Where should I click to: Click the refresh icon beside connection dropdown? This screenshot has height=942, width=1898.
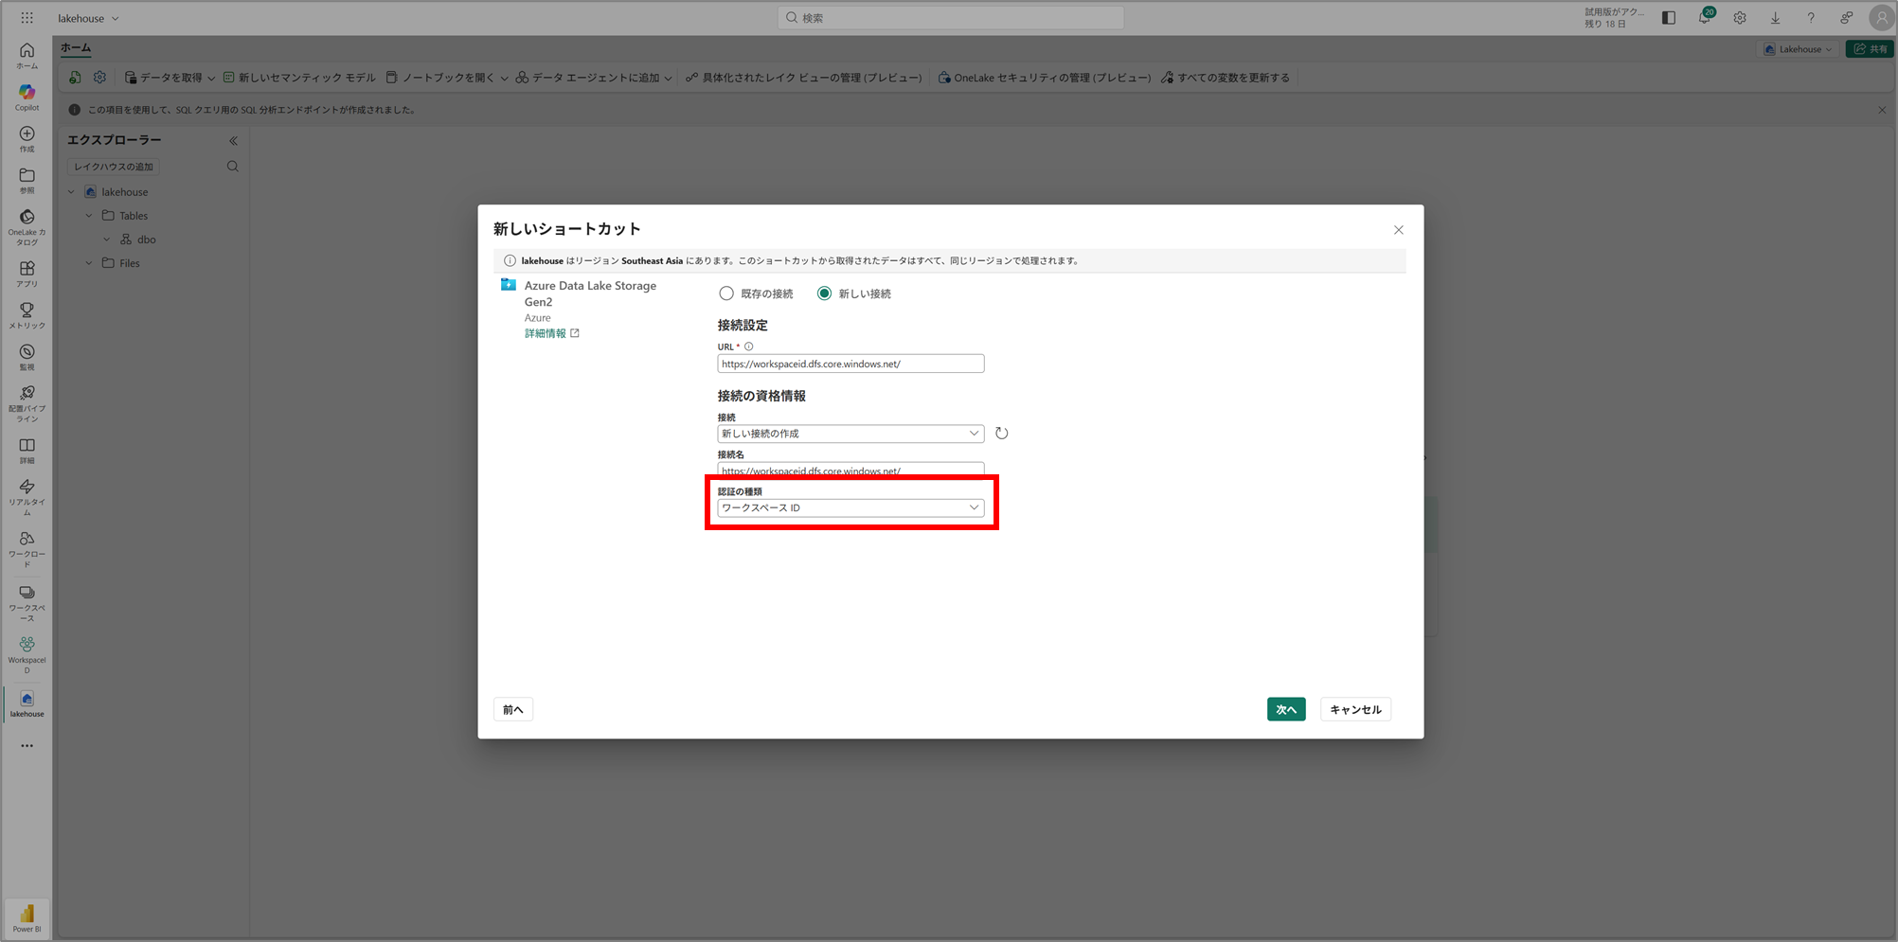point(1001,434)
